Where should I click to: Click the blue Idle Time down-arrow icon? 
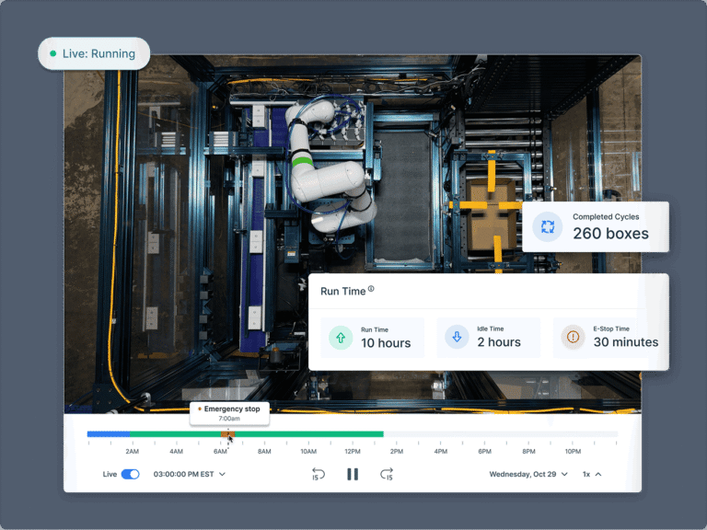(457, 337)
